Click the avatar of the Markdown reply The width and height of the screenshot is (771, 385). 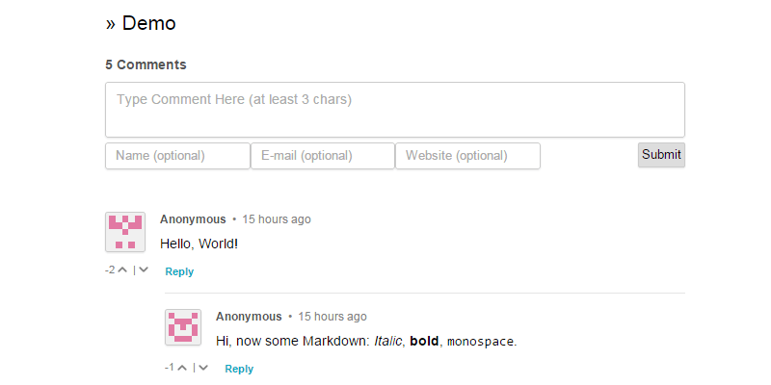click(x=183, y=327)
